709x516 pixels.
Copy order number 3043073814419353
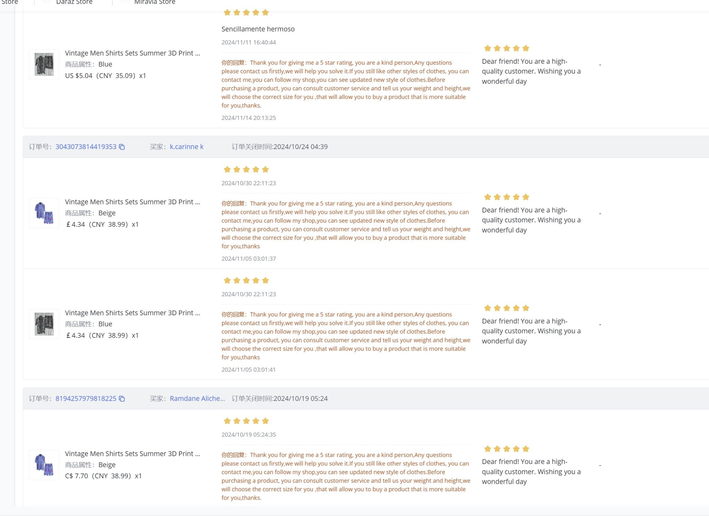point(122,147)
